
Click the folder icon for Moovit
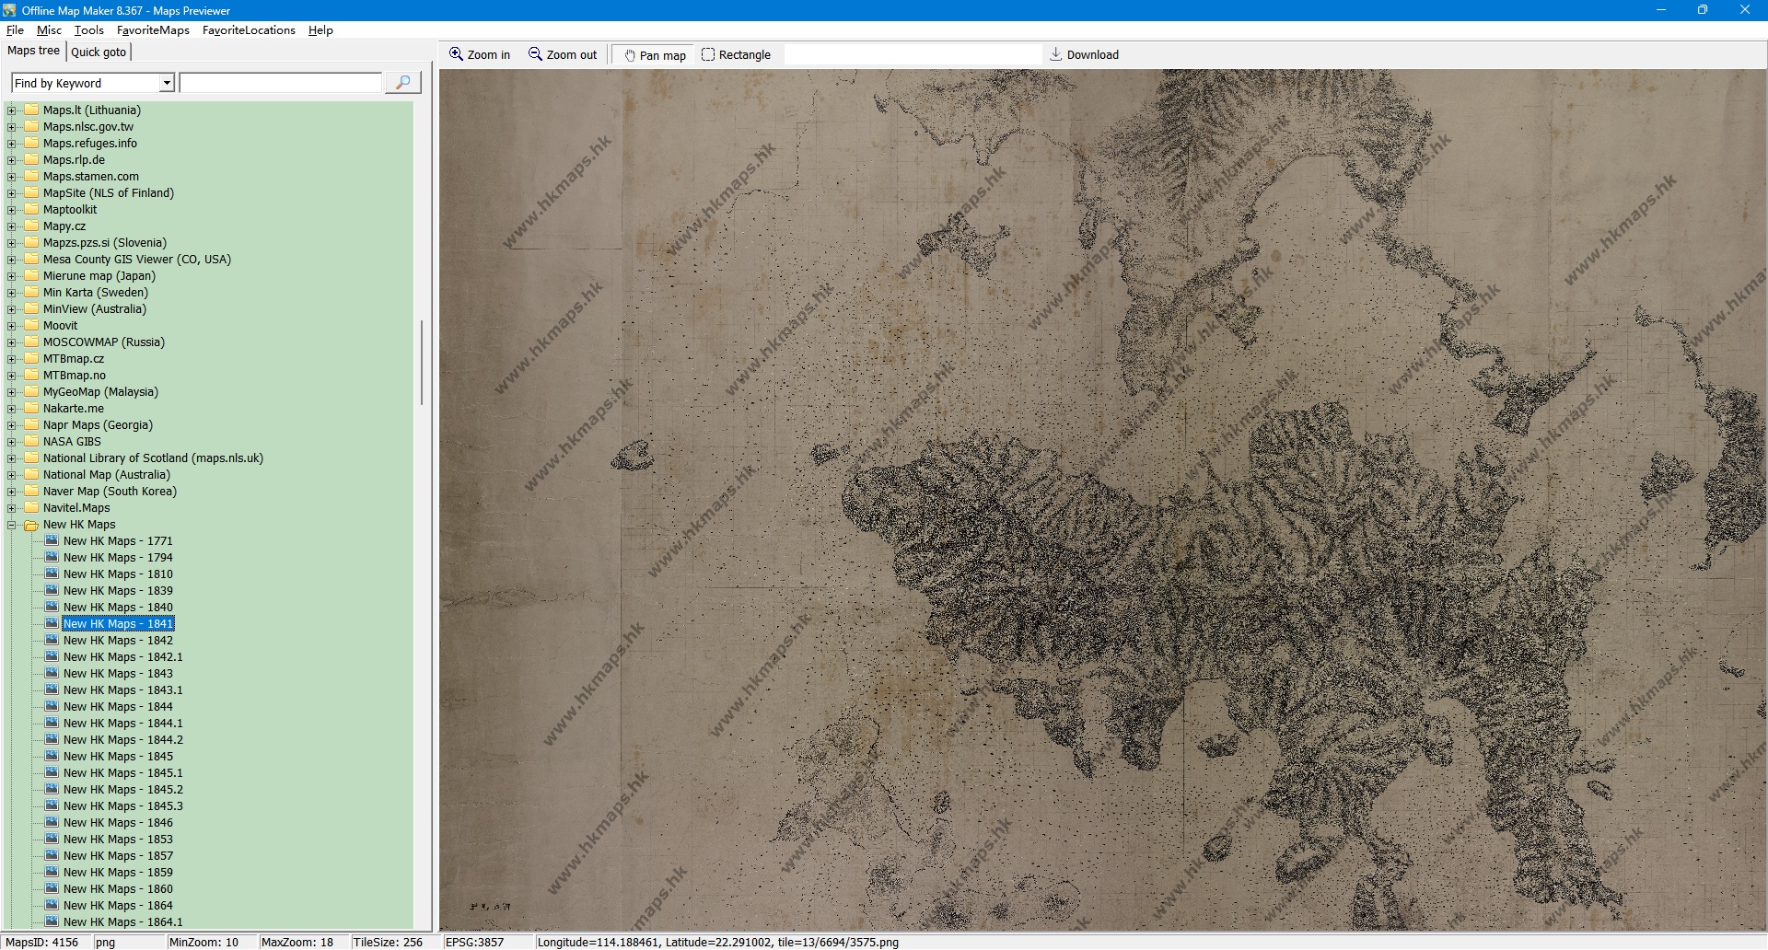point(31,325)
